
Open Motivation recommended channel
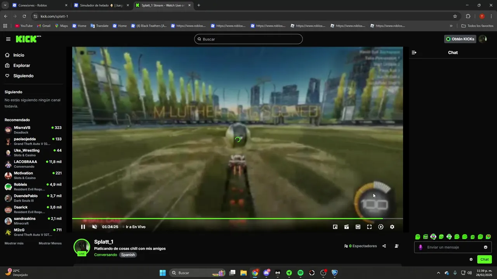pos(33,175)
